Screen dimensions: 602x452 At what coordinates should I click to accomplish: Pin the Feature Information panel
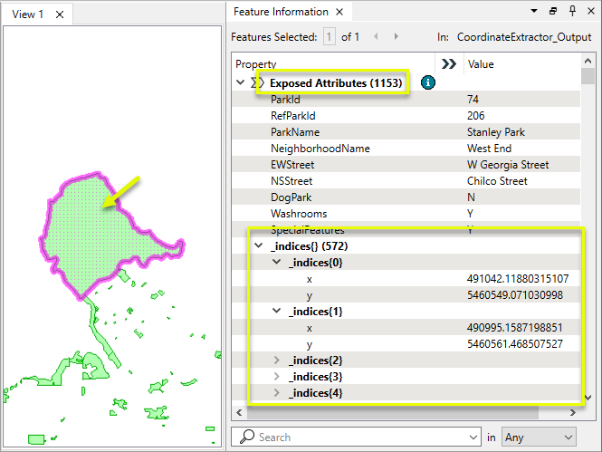tap(572, 11)
